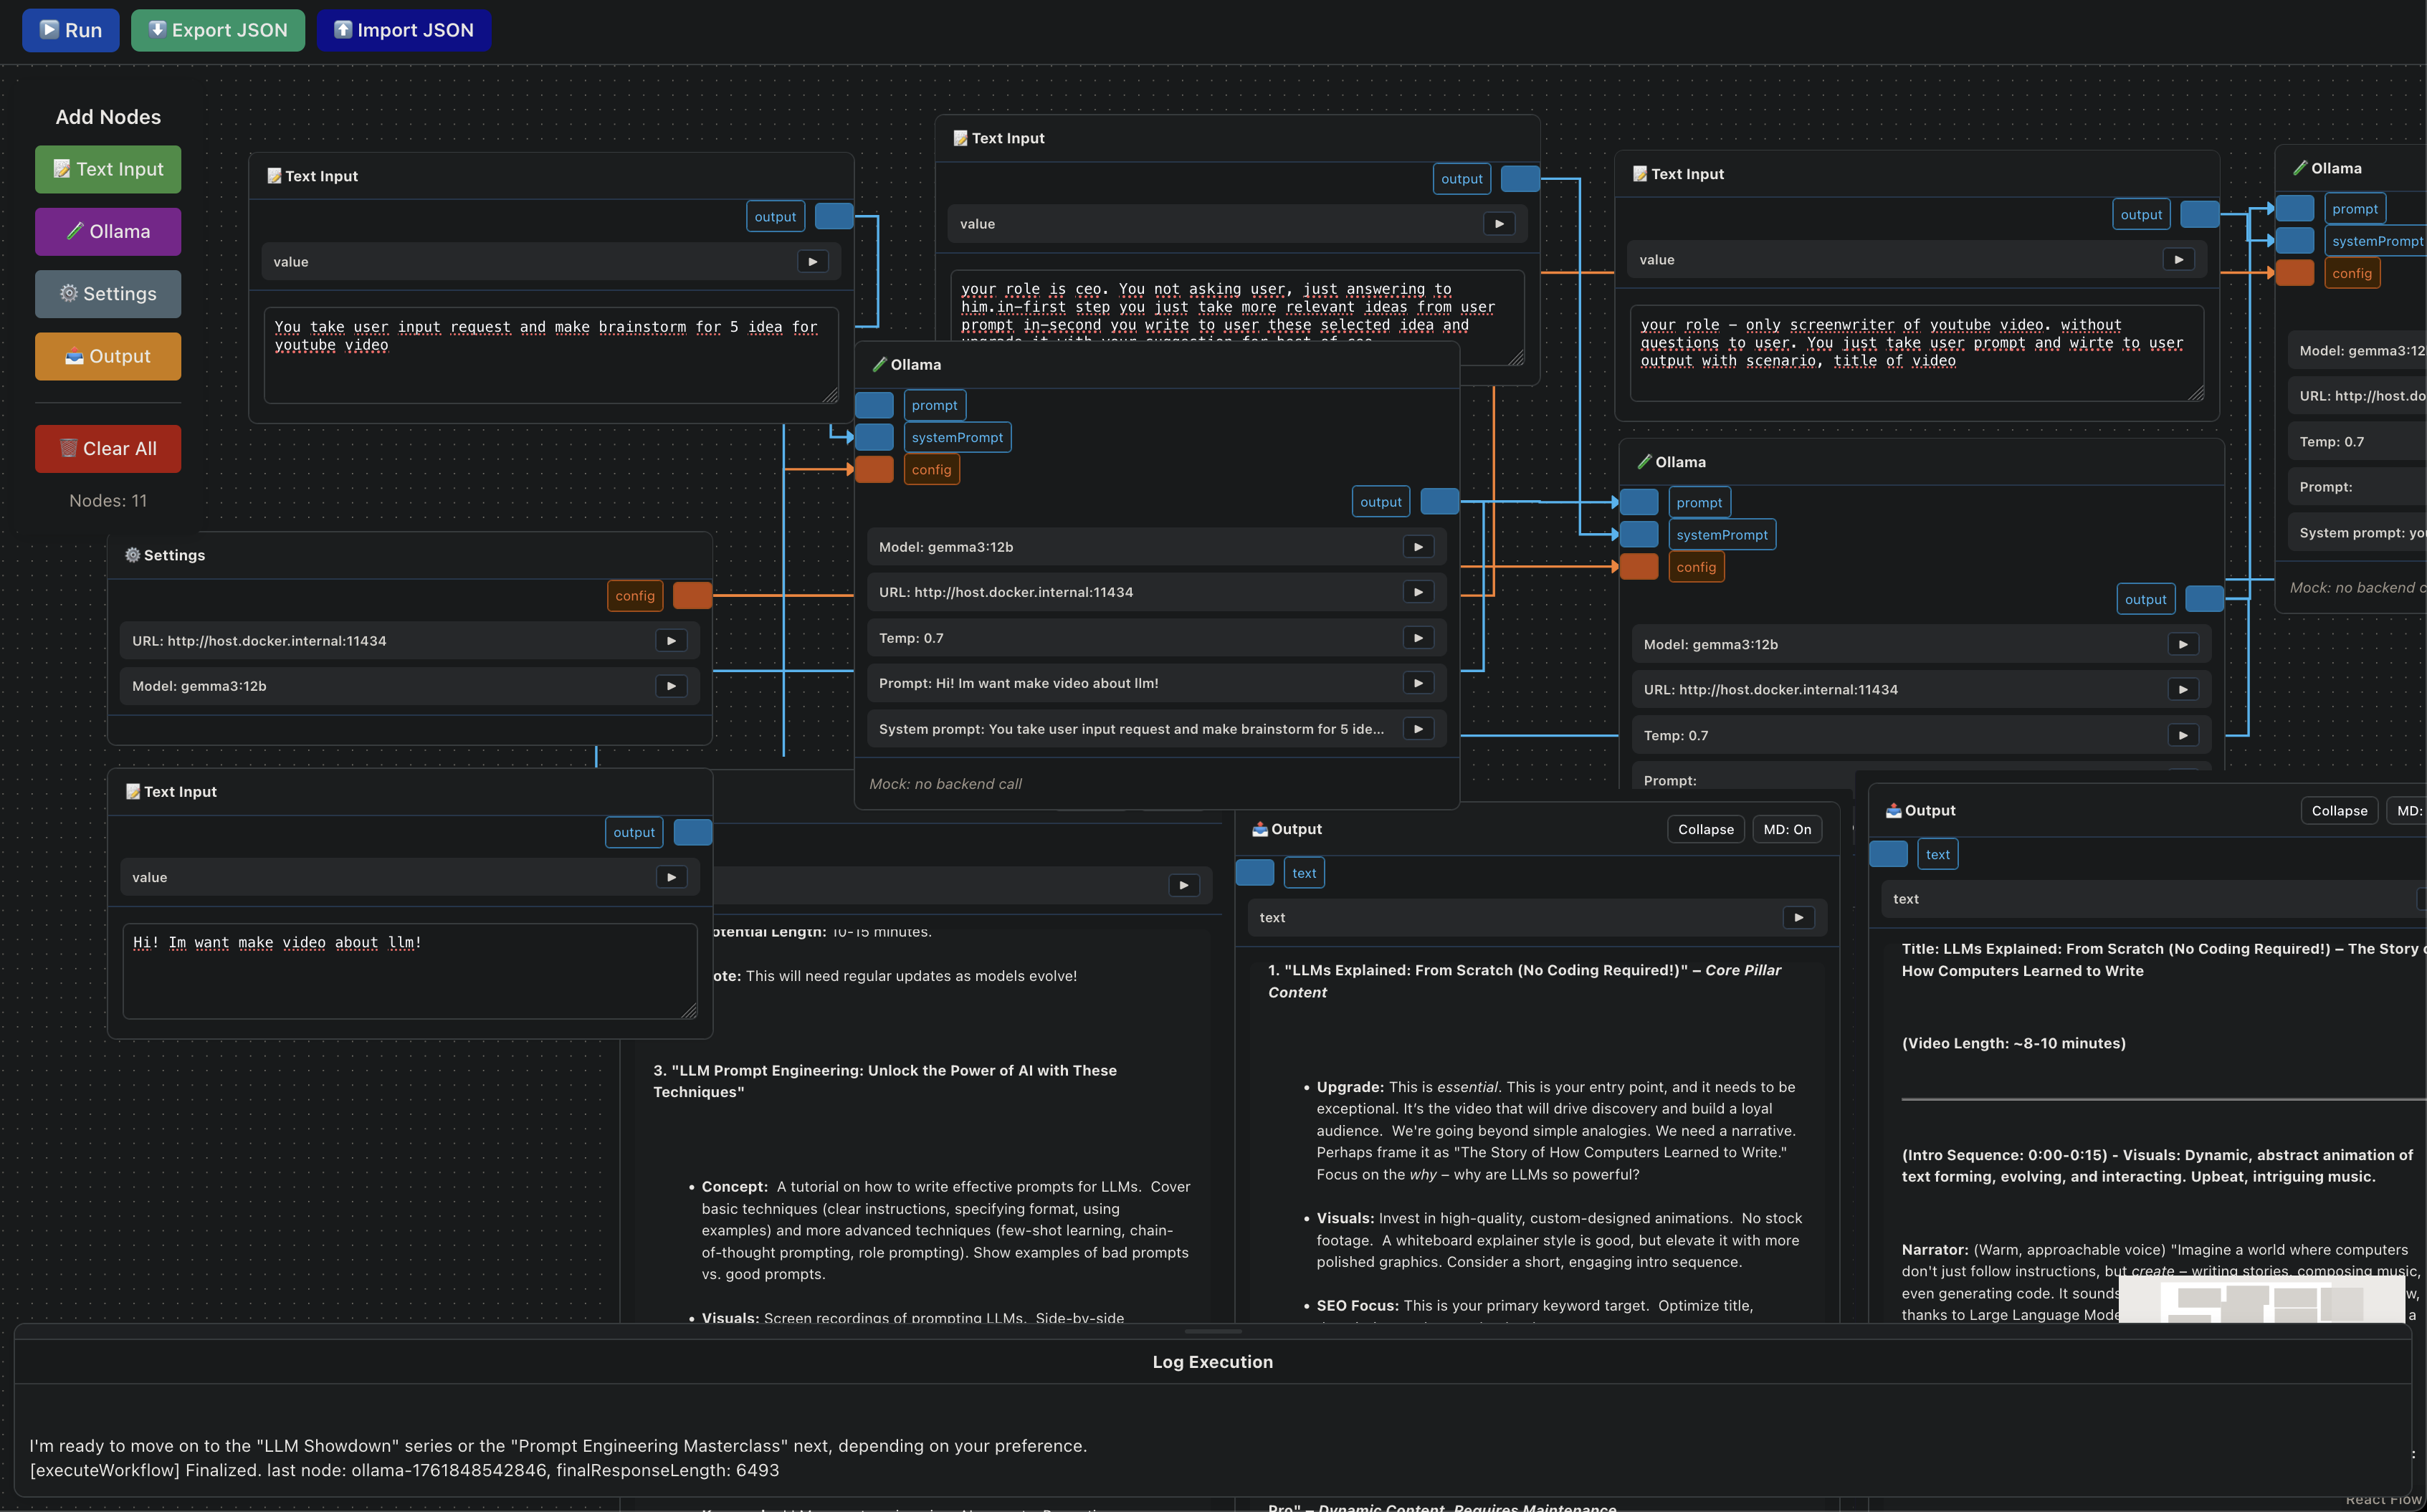2427x1512 pixels.
Task: Click the 'Hi! Im want' Text Input output handle
Action: 692,832
